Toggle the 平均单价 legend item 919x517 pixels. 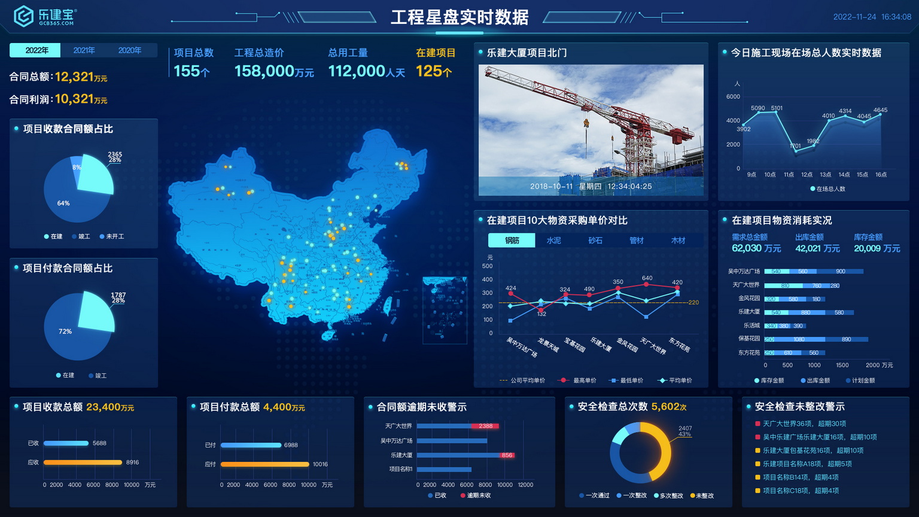pos(674,381)
